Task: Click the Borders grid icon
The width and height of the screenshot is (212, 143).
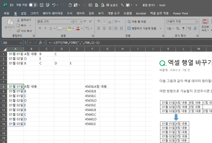Action: coord(60,28)
